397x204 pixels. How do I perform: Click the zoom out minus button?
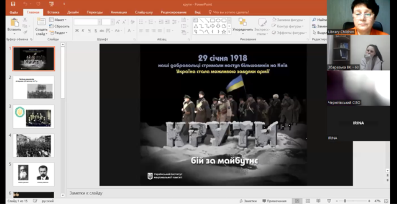[x=336, y=201]
